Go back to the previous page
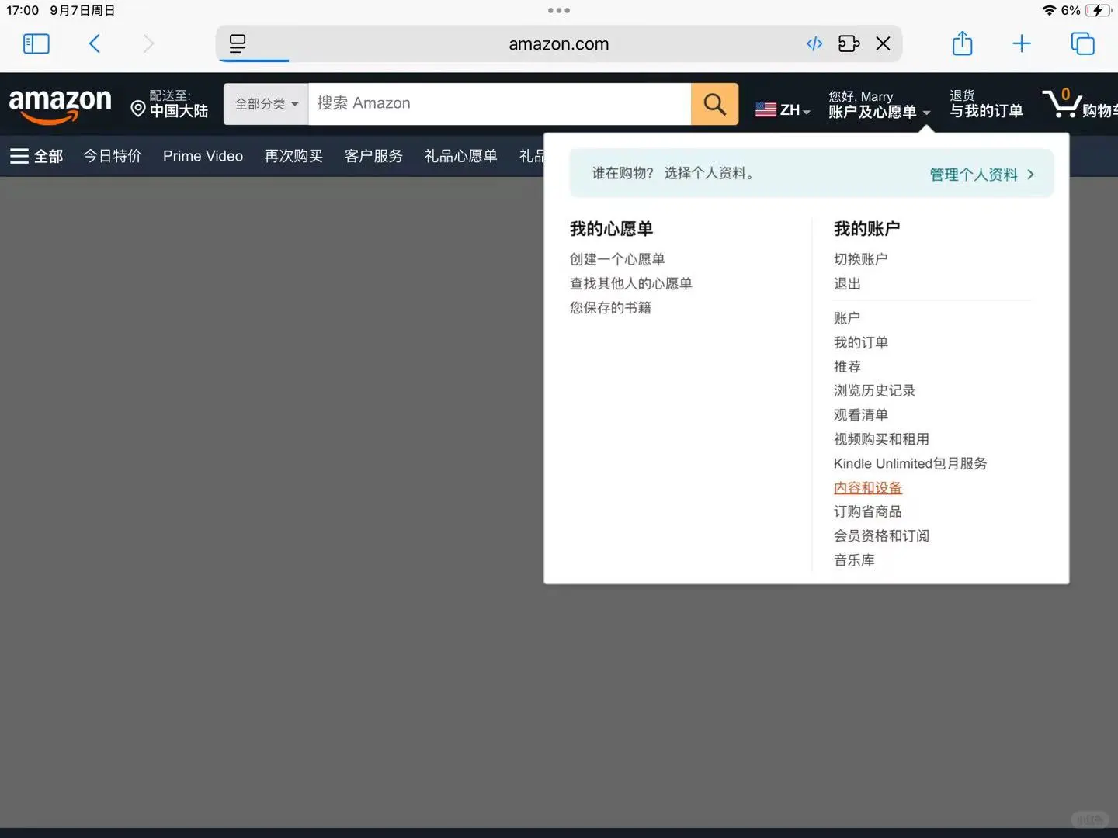Image resolution: width=1118 pixels, height=838 pixels. click(95, 43)
